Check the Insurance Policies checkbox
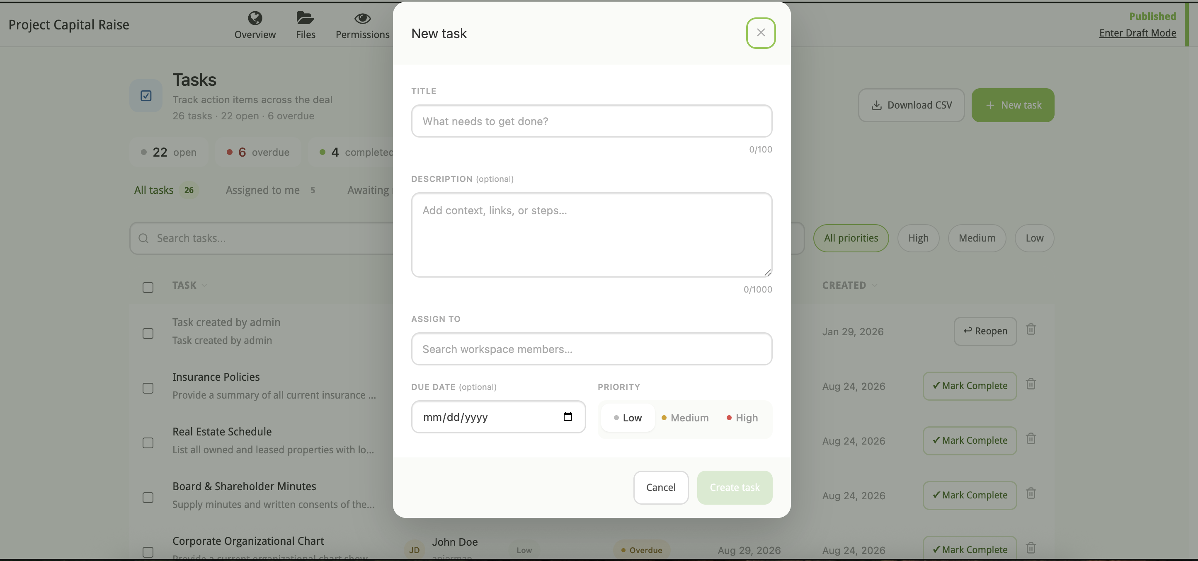Image resolution: width=1198 pixels, height=561 pixels. (x=148, y=389)
